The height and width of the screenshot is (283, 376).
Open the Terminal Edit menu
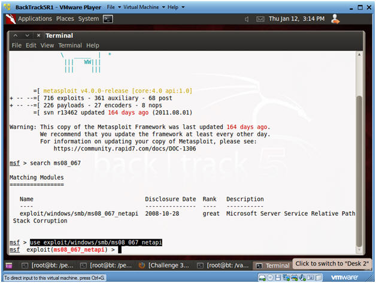point(31,46)
